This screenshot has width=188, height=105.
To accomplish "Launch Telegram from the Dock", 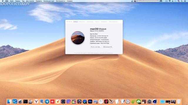I will click(47, 101).
